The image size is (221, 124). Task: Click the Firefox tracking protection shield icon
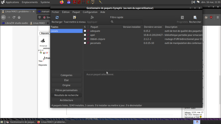(40, 17)
